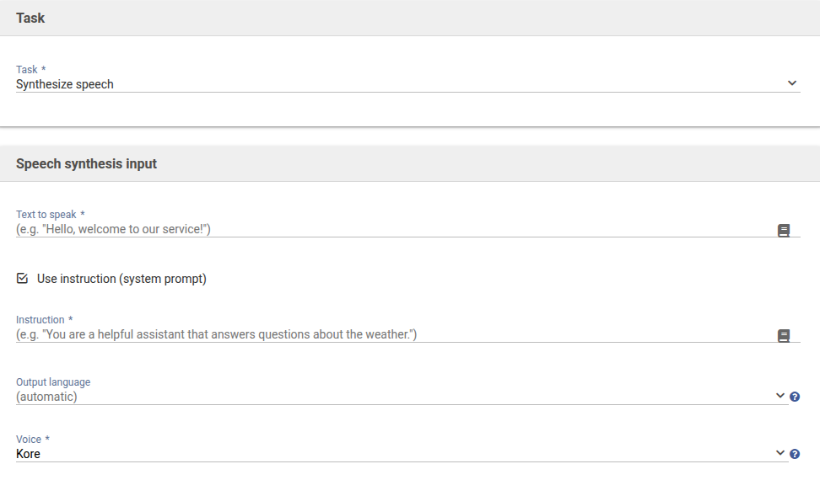Toggle the Use instruction checkbox
The image size is (820, 496).
pos(23,279)
